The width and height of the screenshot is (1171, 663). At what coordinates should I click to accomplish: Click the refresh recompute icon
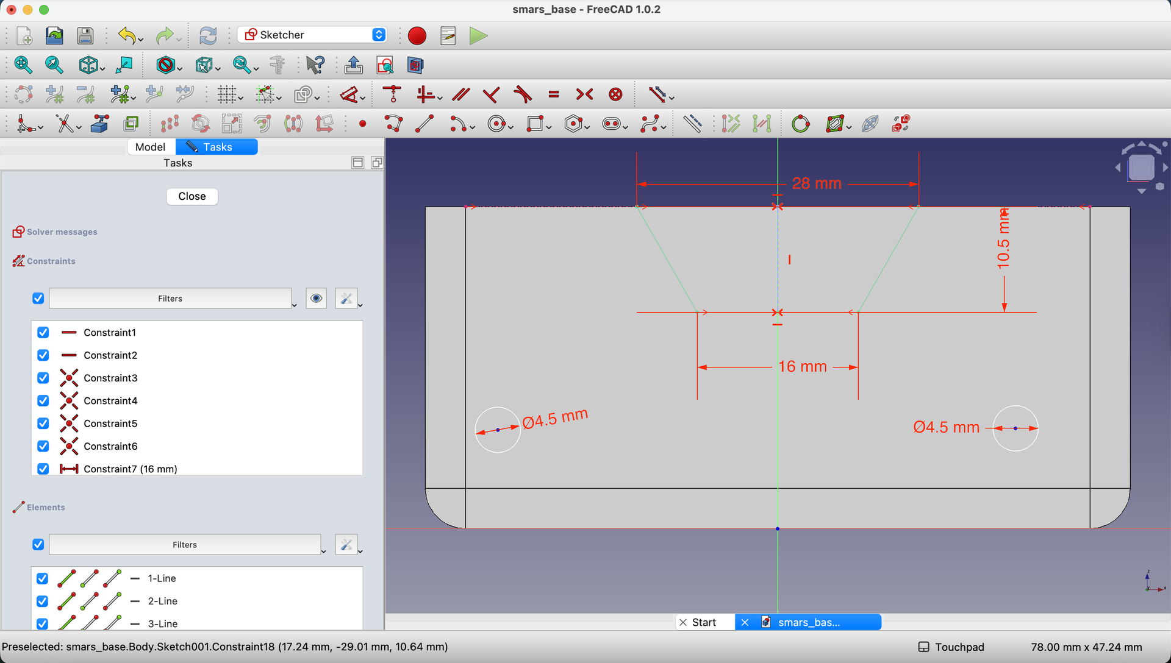coord(208,36)
